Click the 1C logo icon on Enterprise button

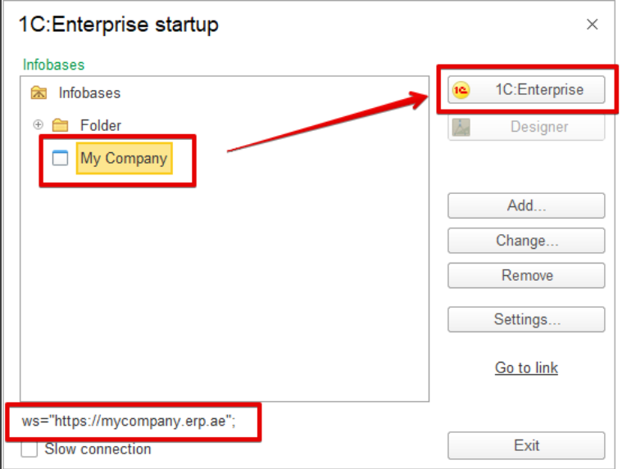tap(461, 90)
